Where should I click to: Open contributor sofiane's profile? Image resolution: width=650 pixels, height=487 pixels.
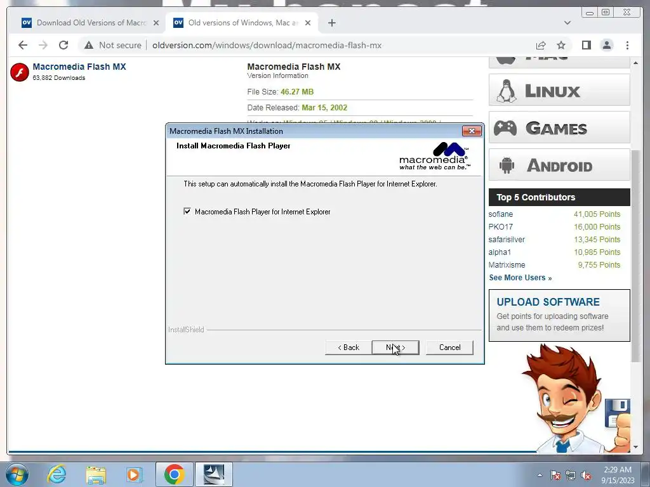(x=500, y=214)
